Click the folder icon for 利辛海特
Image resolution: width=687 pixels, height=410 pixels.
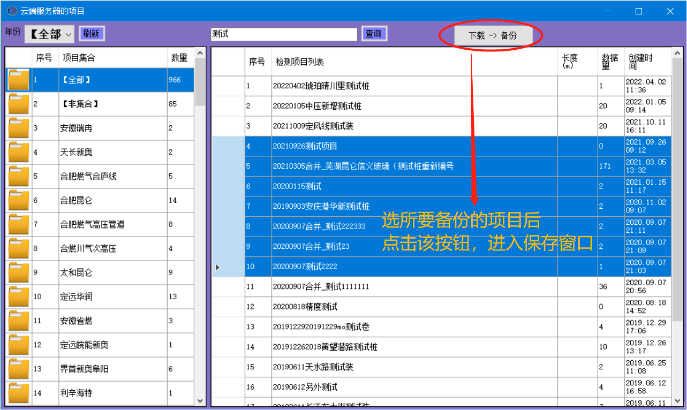[19, 393]
